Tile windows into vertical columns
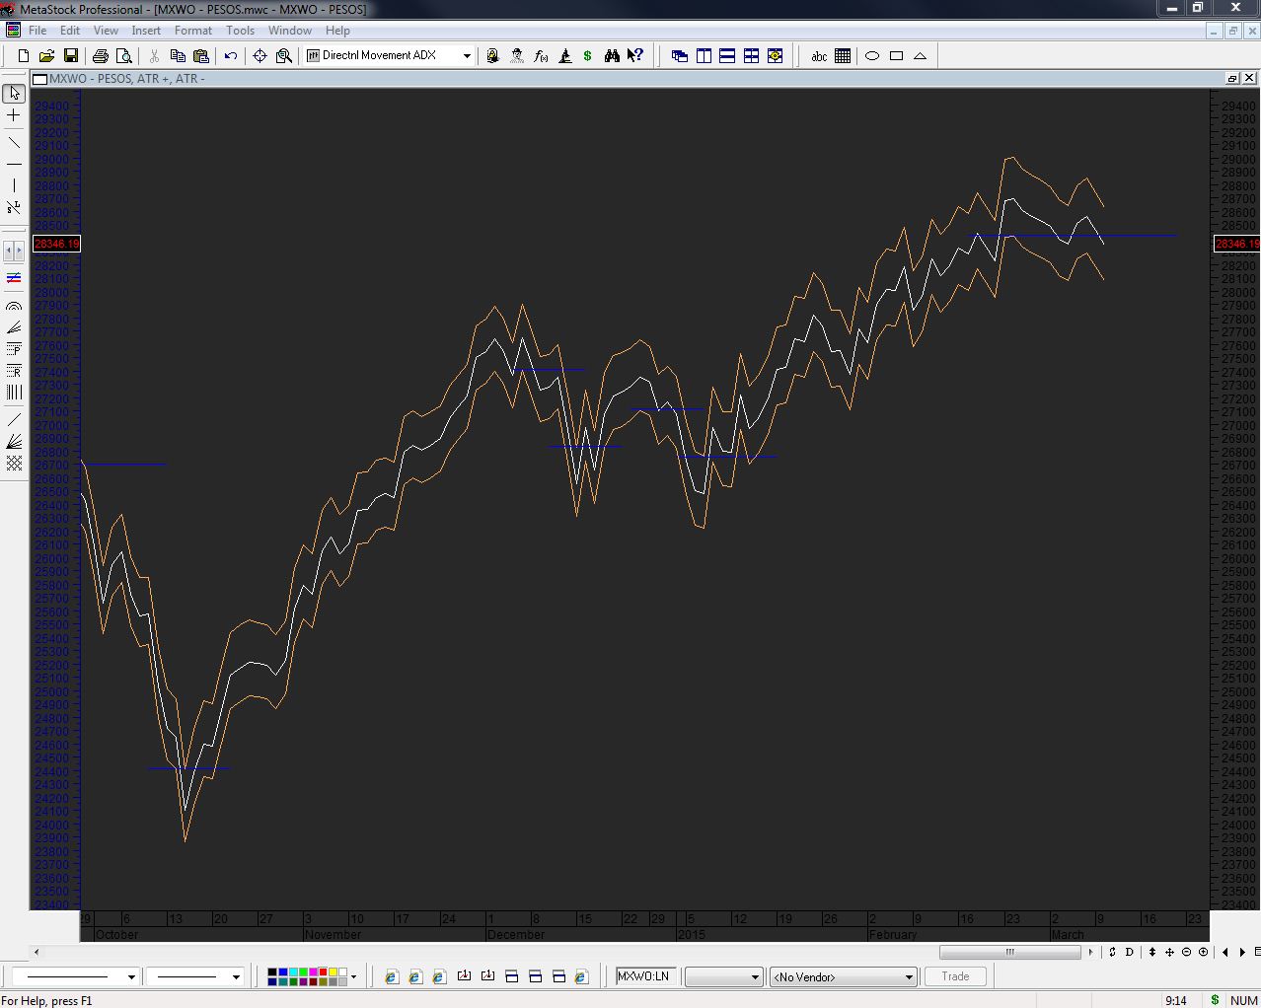Viewport: 1261px width, 1008px height. tap(704, 56)
